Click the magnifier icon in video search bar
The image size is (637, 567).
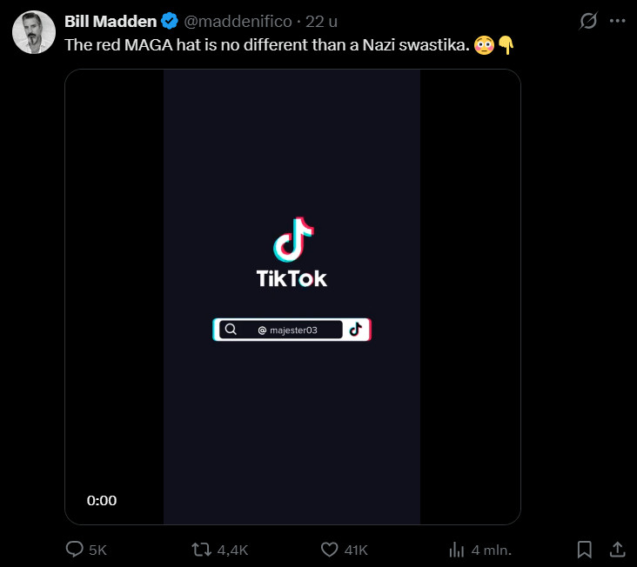click(231, 330)
